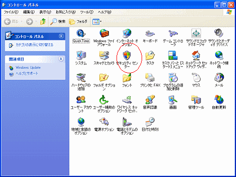The height and width of the screenshot is (177, 236).
Task: Open the セキュリティ センター shield icon
Action: pos(127,56)
